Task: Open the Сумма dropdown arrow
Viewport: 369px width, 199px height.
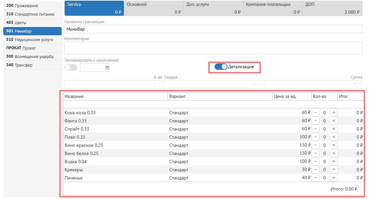Action: coord(360,85)
